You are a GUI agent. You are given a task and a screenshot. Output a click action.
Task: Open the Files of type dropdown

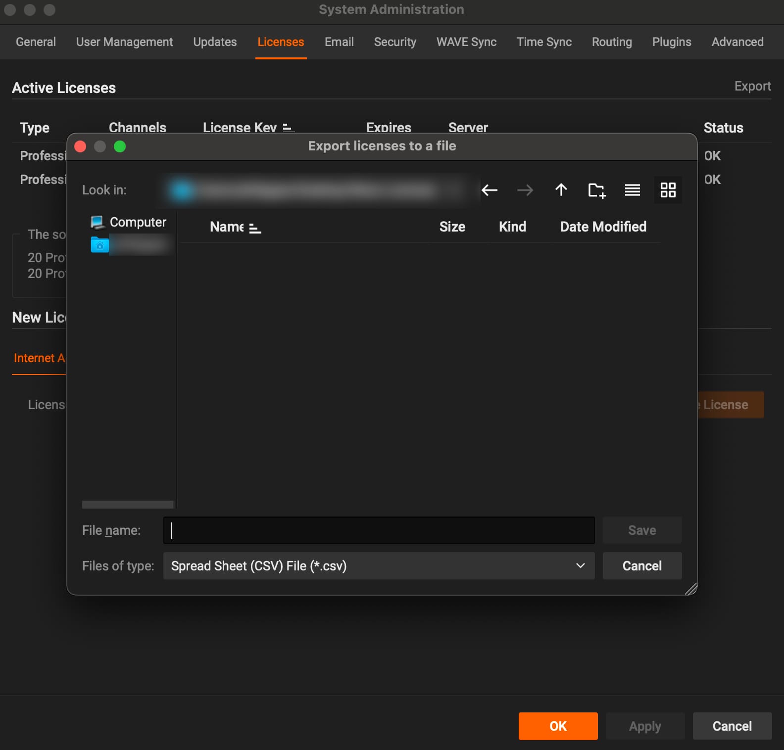pyautogui.click(x=379, y=566)
